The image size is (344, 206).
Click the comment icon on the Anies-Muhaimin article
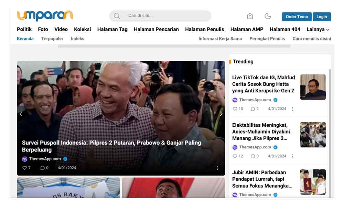coord(253,156)
